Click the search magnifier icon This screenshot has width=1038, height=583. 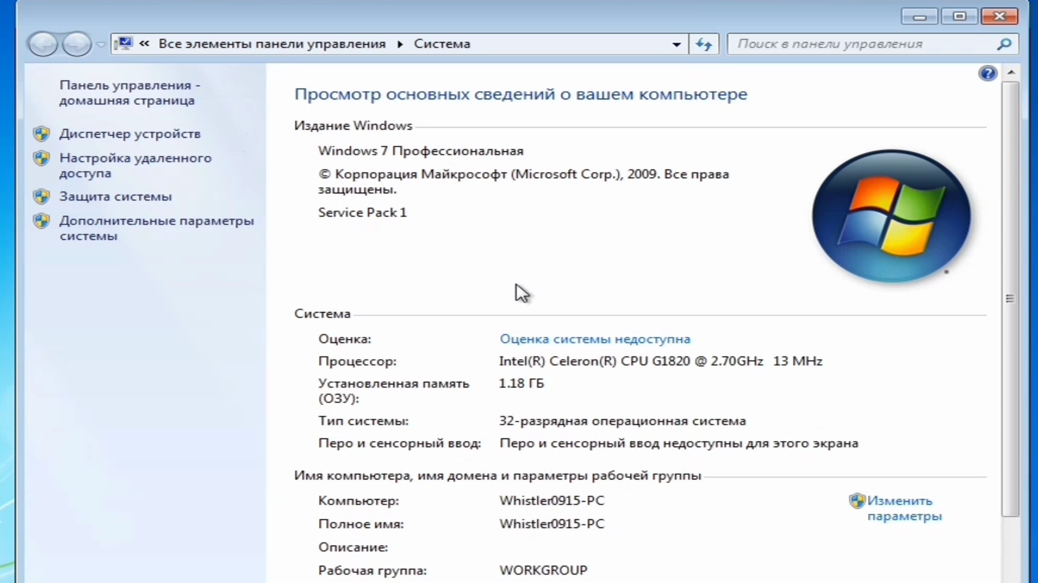coord(1004,44)
